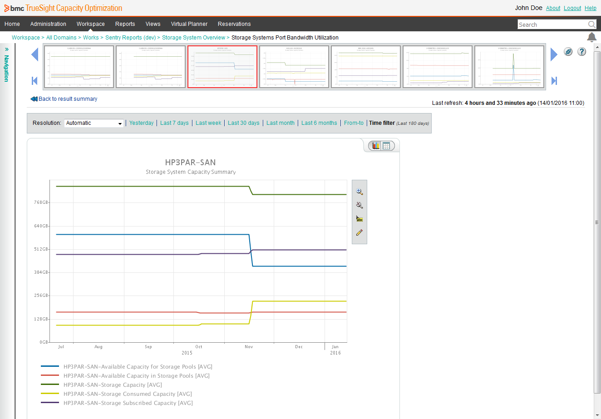The height and width of the screenshot is (419, 601).
Task: Click the permalink chain icon
Action: (x=568, y=52)
